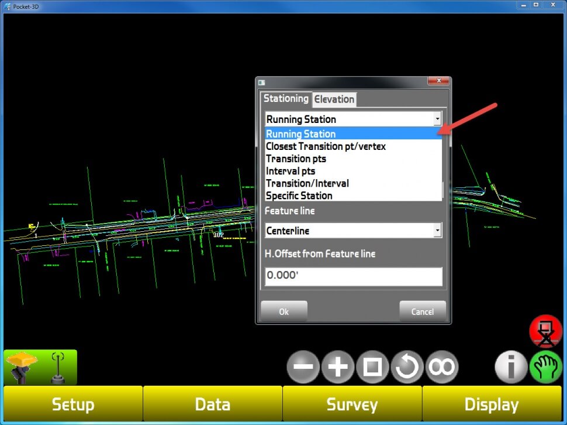
Task: Click the zoom out minus icon
Action: point(303,367)
